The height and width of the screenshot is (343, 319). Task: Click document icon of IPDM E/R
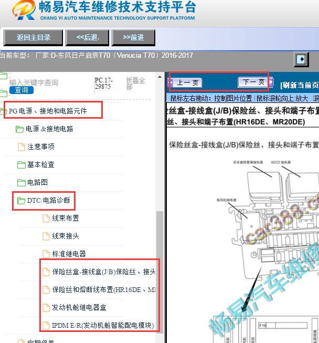46,326
